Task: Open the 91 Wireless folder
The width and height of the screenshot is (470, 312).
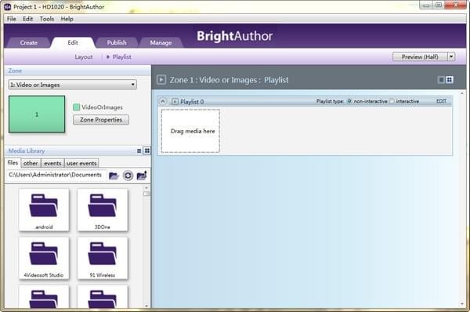Action: (x=102, y=258)
